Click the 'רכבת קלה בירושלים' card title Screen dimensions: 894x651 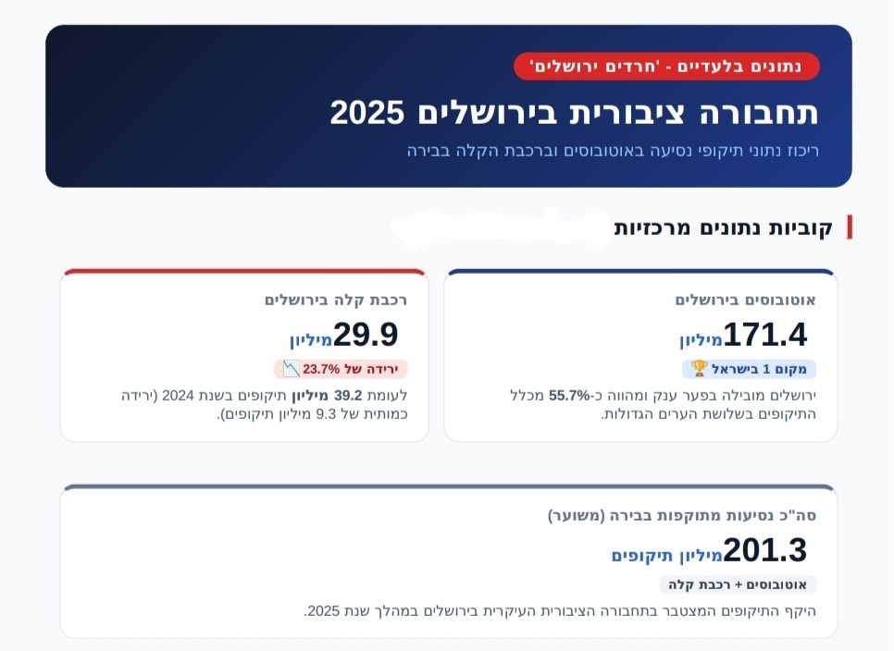point(336,300)
